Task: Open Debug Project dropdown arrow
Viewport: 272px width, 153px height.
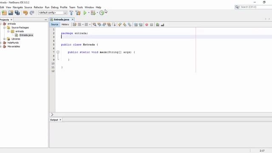Action: 97,13
